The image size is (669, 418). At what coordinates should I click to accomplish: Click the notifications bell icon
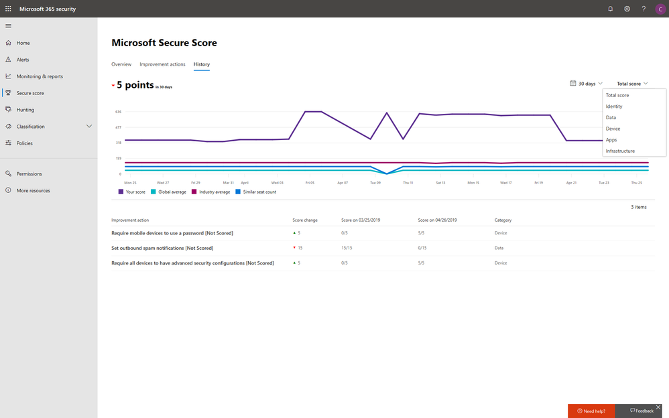tap(610, 9)
